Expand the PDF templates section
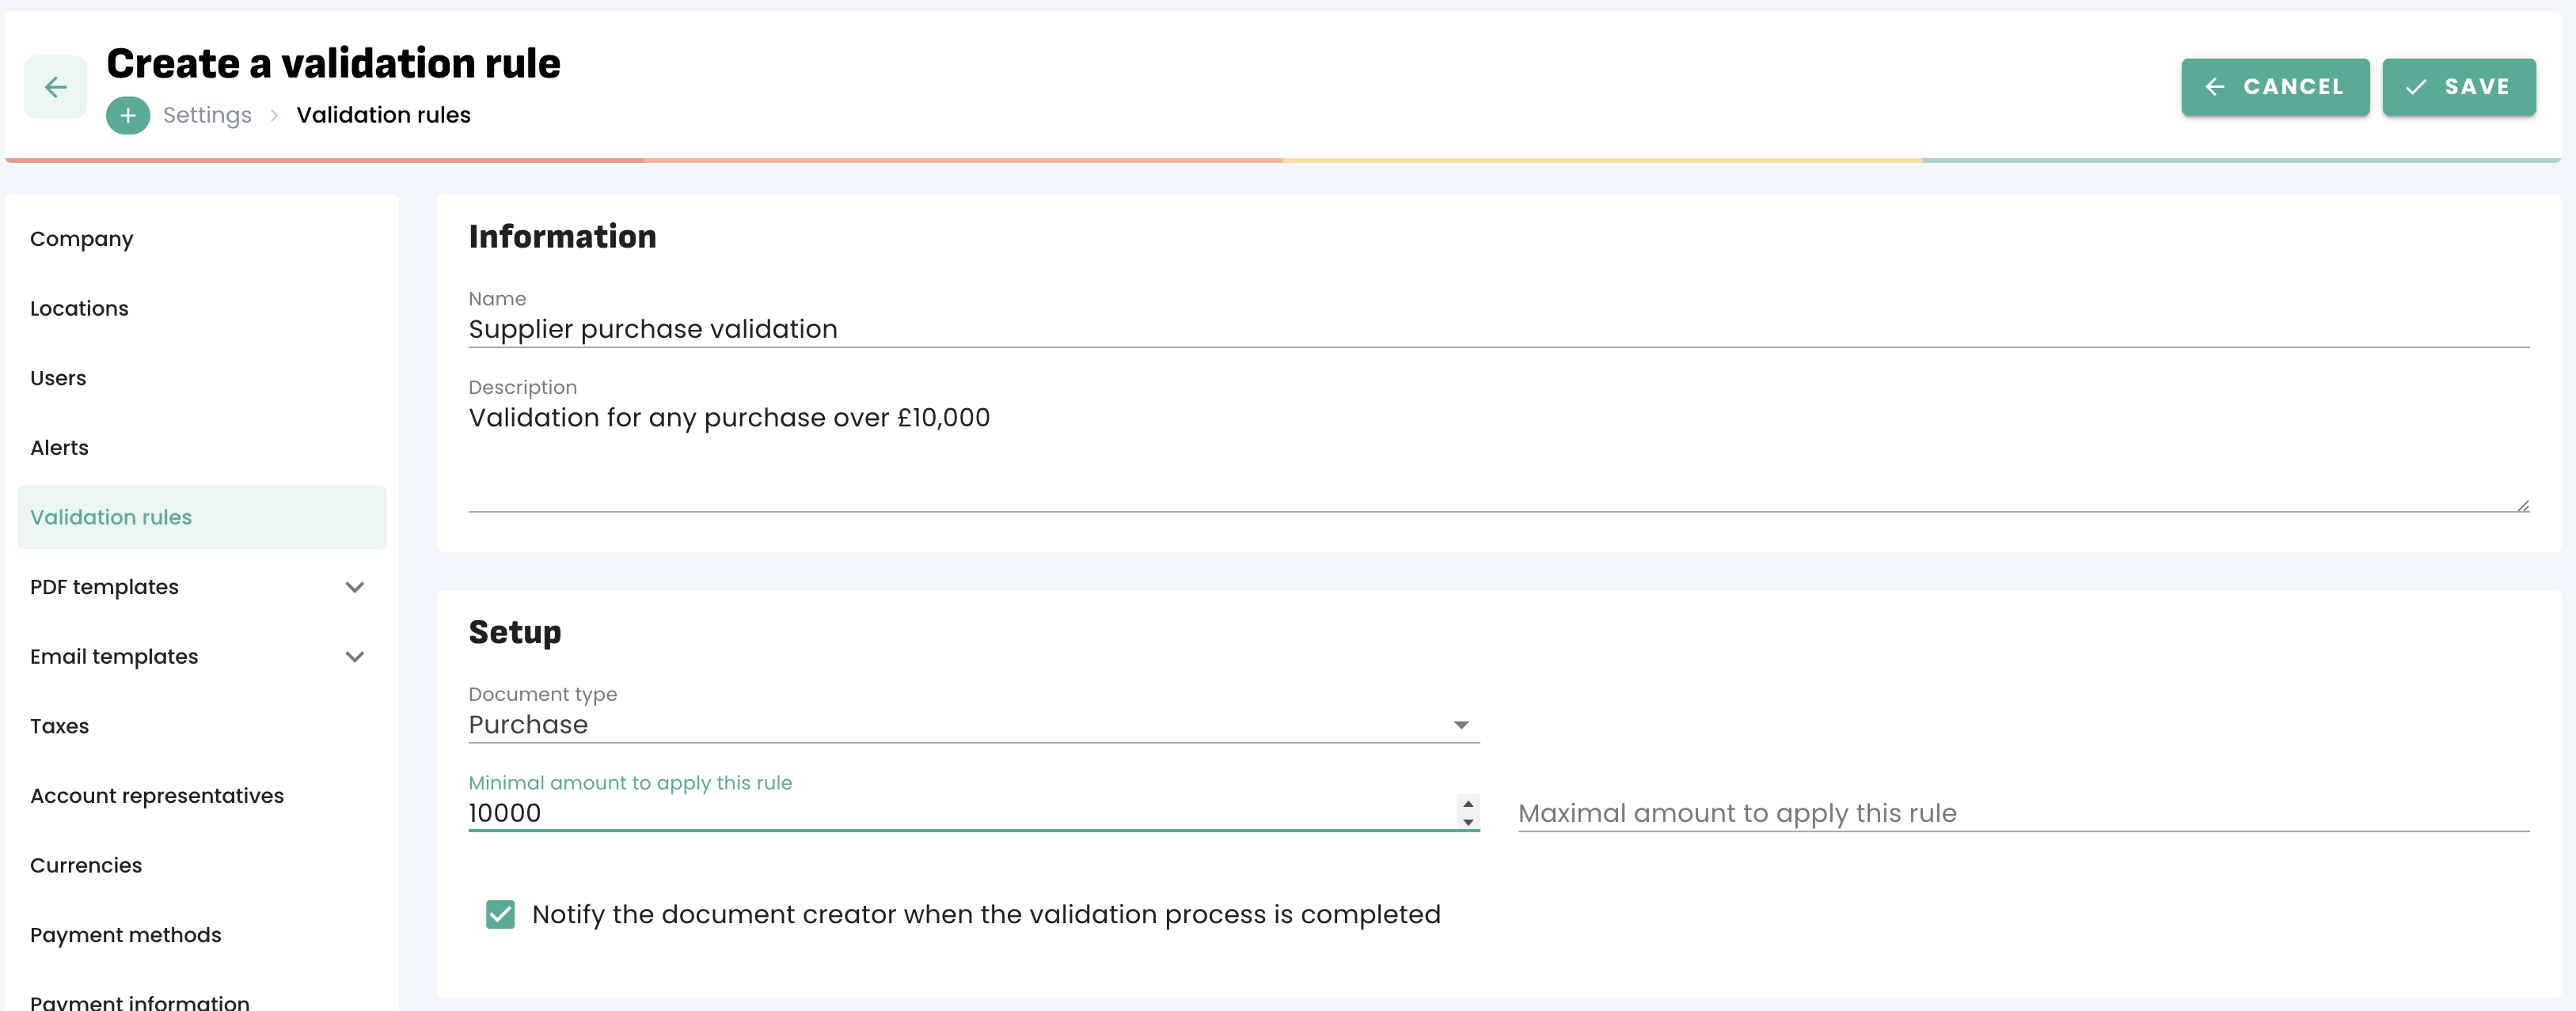2576x1011 pixels. 354,588
